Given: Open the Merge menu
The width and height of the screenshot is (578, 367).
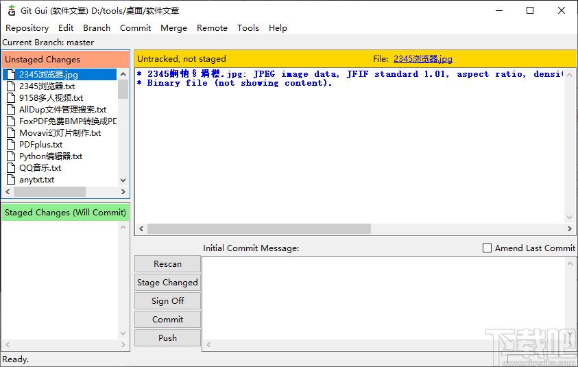Looking at the screenshot, I should (x=173, y=28).
